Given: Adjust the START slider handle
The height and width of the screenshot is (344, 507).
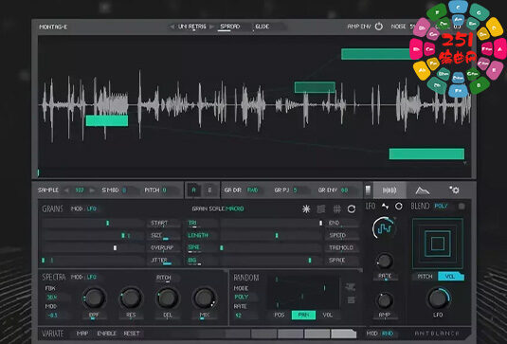Looking at the screenshot, I should (108, 223).
